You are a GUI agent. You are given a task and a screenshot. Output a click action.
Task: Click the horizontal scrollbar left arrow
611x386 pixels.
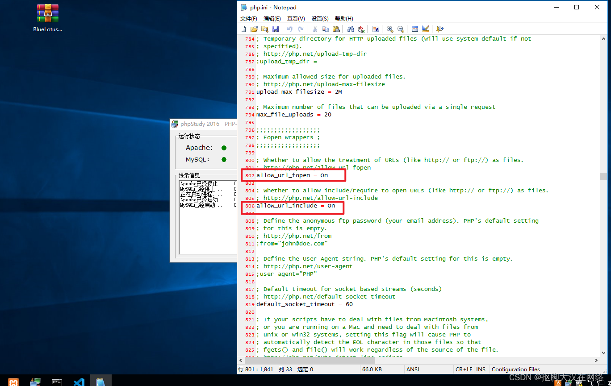coord(242,360)
